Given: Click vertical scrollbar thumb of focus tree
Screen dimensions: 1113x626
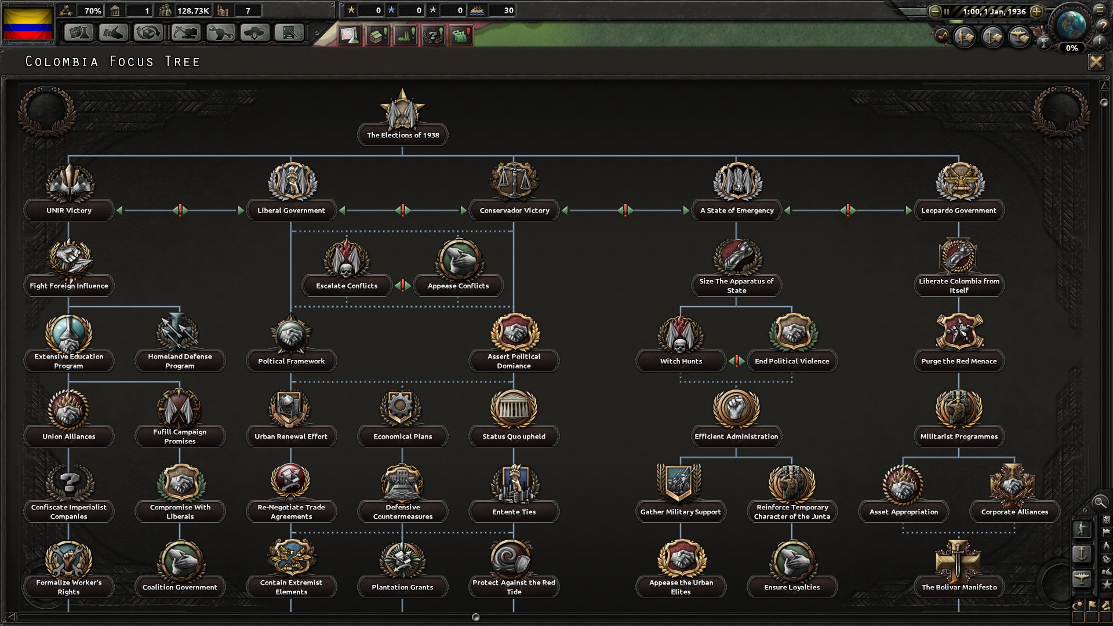Looking at the screenshot, I should point(1104,103).
